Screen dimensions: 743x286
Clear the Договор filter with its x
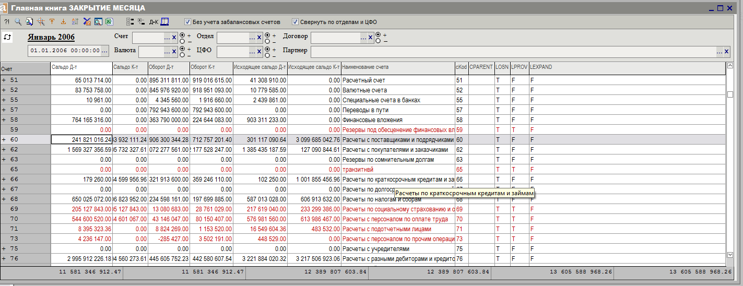coord(370,37)
